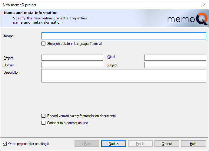
Task: Go to the next wizard step
Action: click(x=113, y=144)
